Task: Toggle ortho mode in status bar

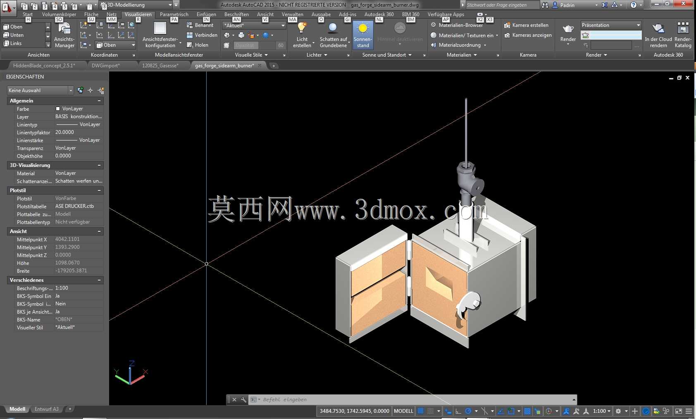Action: [x=458, y=411]
